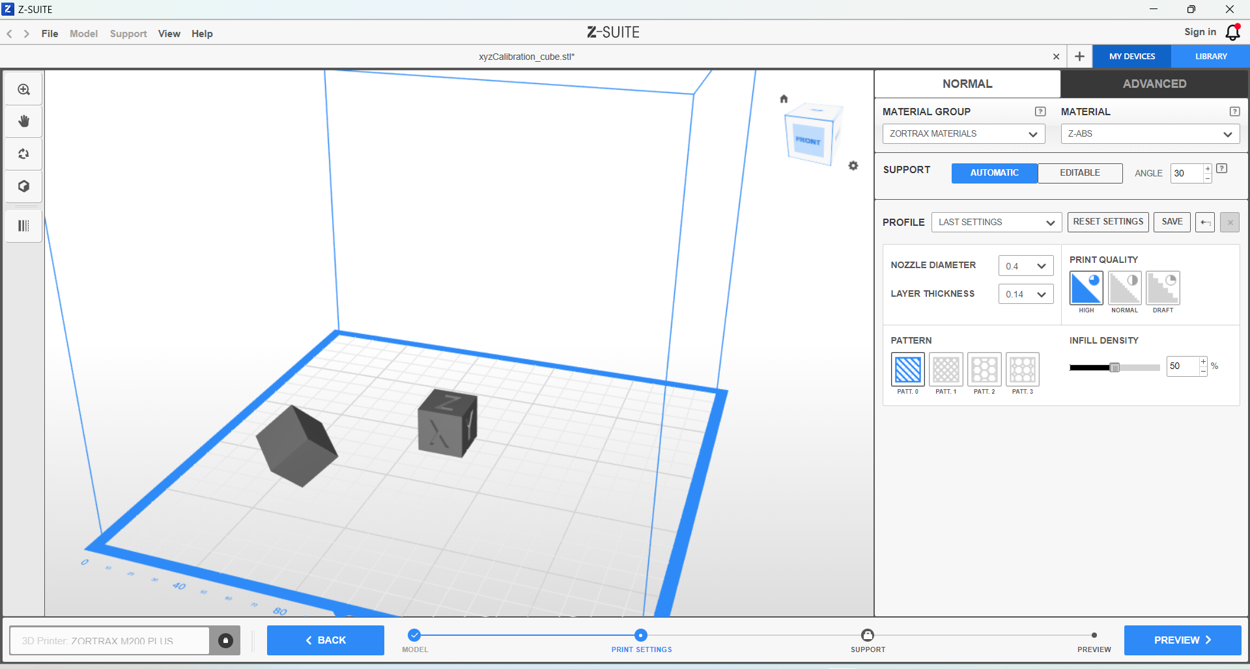Viewport: 1250px width, 669px height.
Task: Choose infill pattern PATT. 0
Action: point(908,370)
